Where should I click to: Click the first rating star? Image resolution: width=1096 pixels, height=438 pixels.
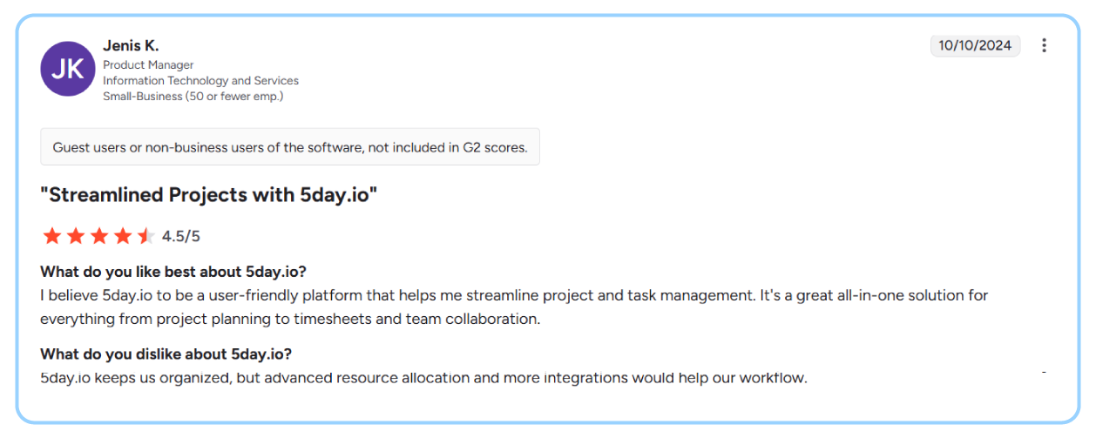[x=52, y=236]
